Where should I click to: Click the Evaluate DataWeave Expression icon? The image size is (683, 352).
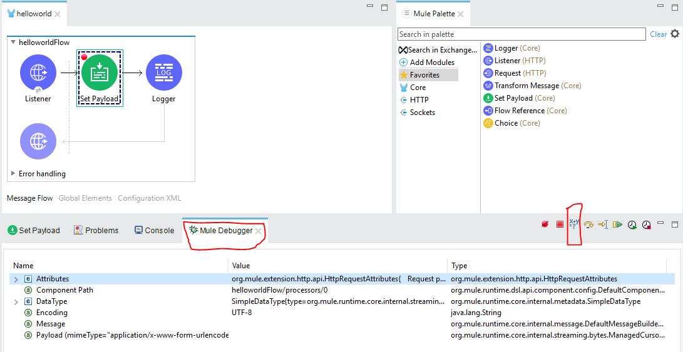[574, 224]
